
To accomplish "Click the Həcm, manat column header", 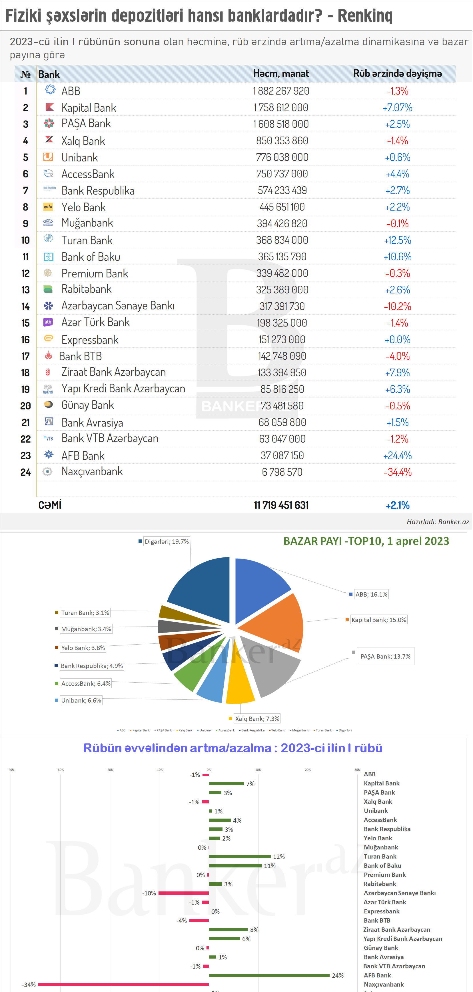I will point(281,73).
